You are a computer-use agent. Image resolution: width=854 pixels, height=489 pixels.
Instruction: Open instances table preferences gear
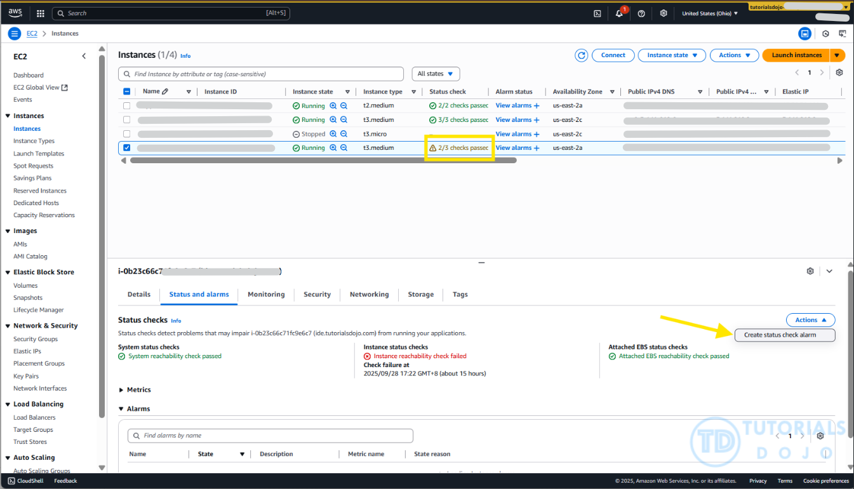click(x=839, y=72)
